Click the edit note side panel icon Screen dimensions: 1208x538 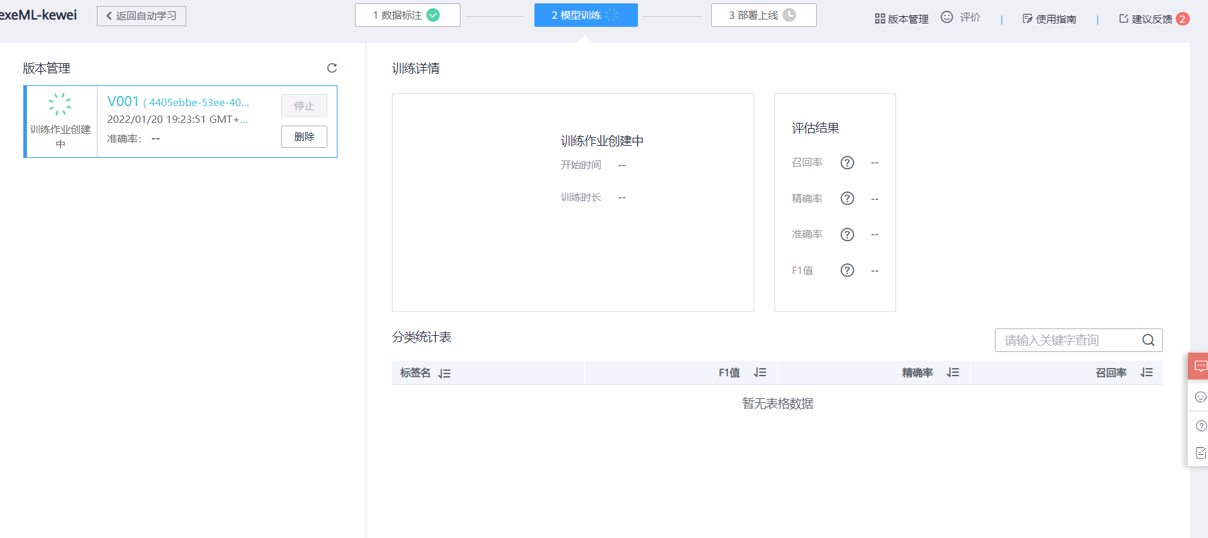coord(1201,453)
